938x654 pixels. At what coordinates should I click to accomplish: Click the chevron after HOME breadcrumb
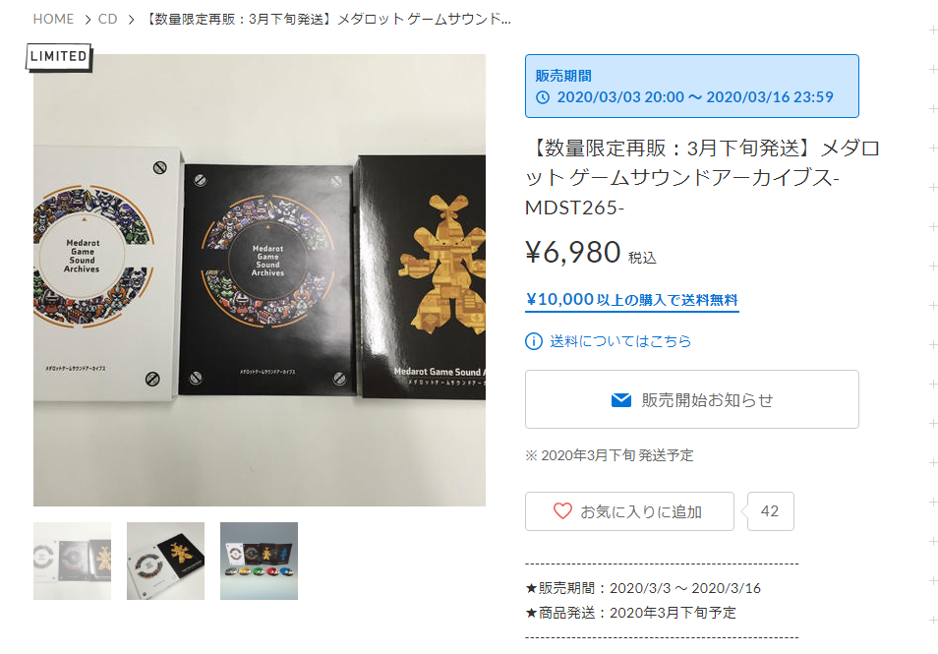(87, 20)
